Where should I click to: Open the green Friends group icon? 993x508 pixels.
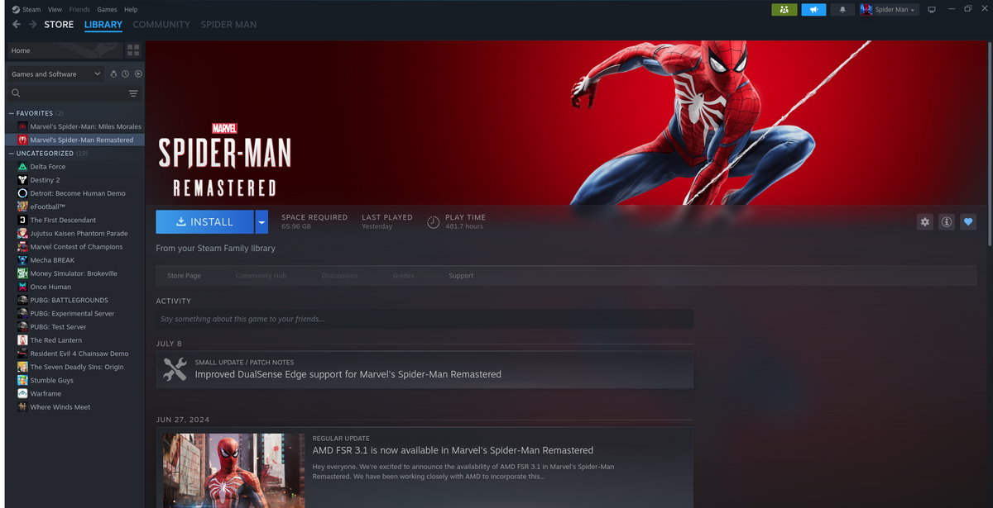point(784,9)
